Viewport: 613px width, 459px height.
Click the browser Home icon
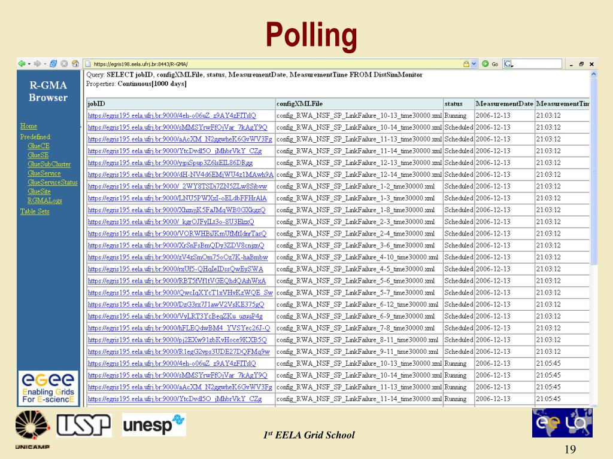point(75,63)
